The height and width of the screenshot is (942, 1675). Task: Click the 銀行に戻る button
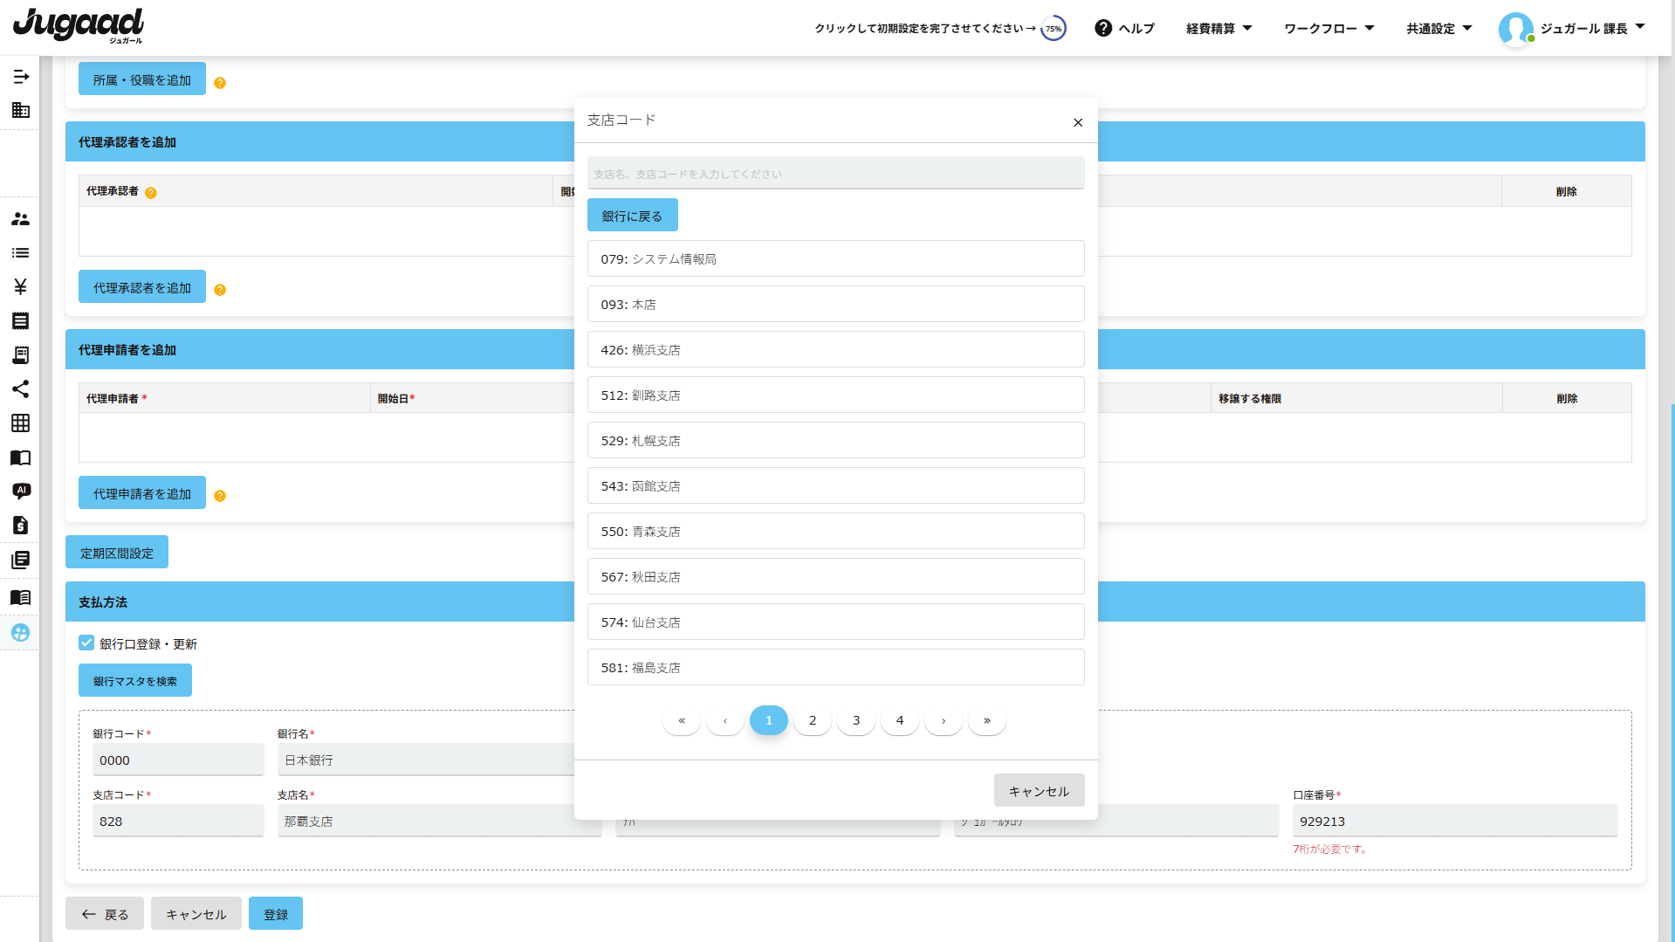click(632, 216)
